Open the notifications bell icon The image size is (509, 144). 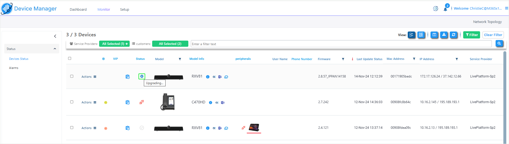point(445,9)
